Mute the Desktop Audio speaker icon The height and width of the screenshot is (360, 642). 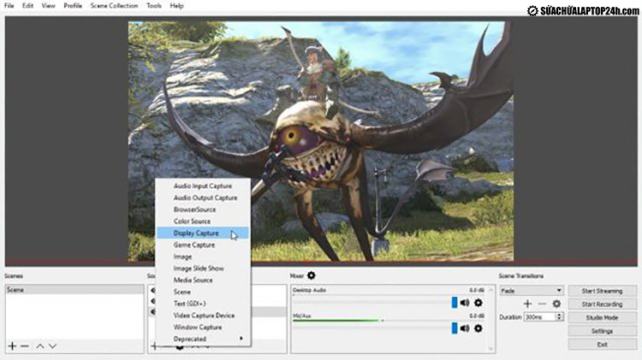tap(465, 303)
